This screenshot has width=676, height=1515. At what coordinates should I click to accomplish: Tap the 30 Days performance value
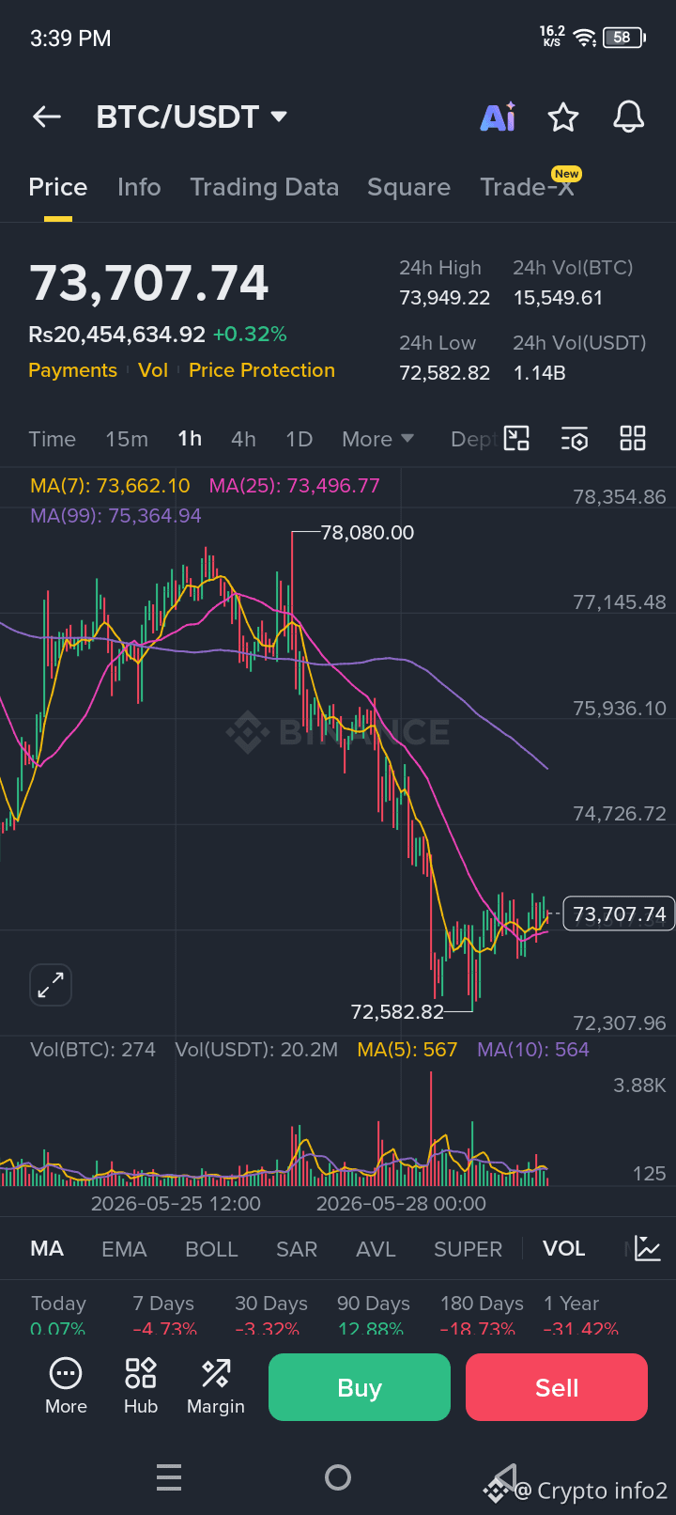(x=269, y=1329)
